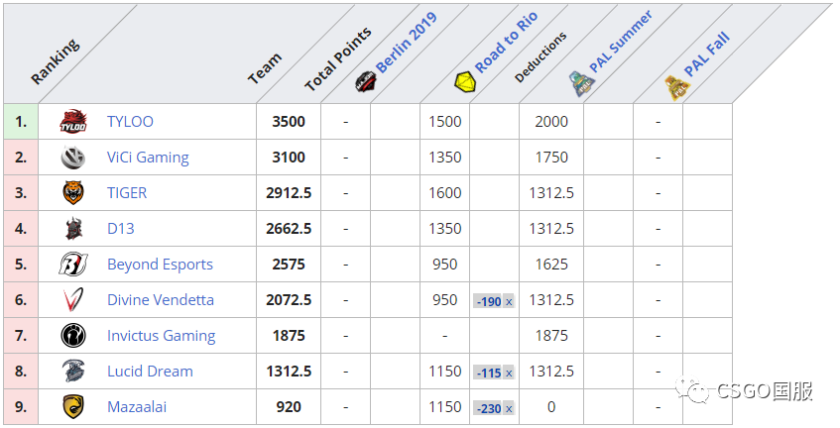Open the TYLOO team link
Screen dimensions: 840x428
tap(130, 122)
